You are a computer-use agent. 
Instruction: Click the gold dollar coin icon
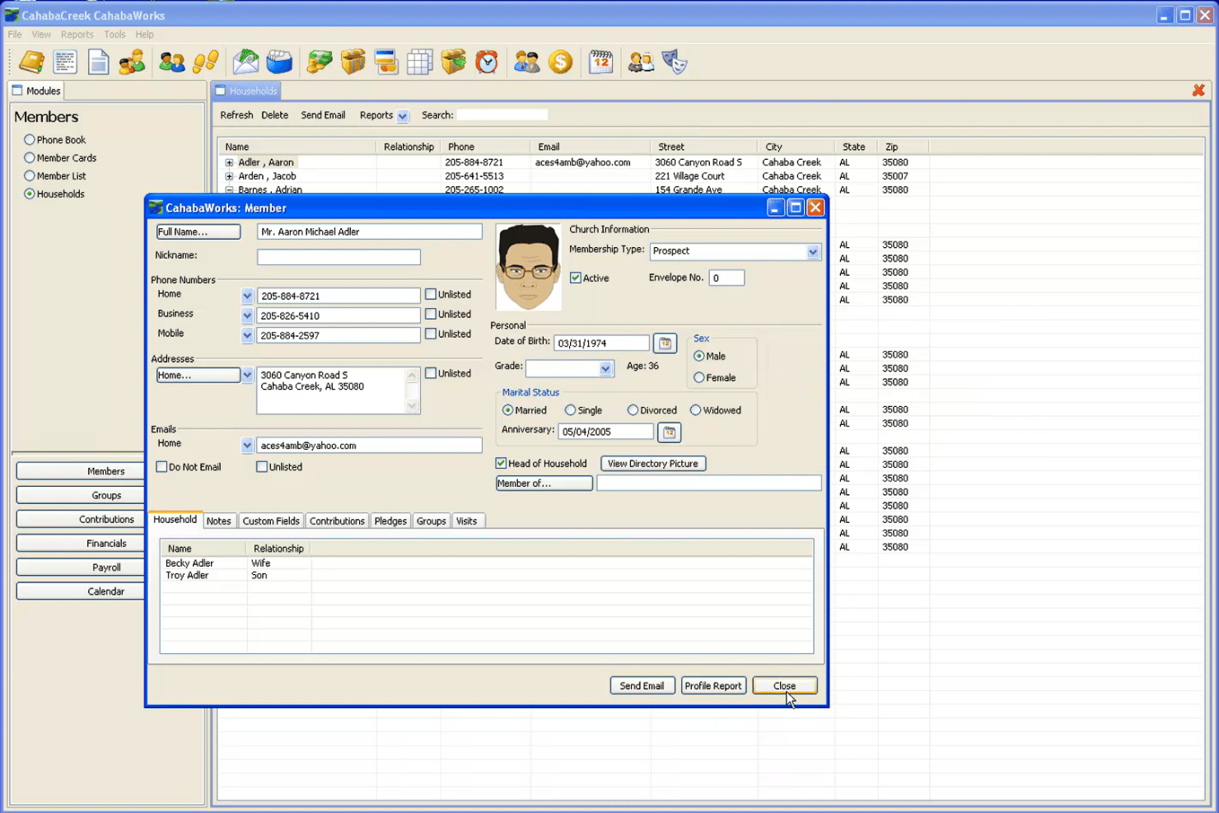point(560,62)
